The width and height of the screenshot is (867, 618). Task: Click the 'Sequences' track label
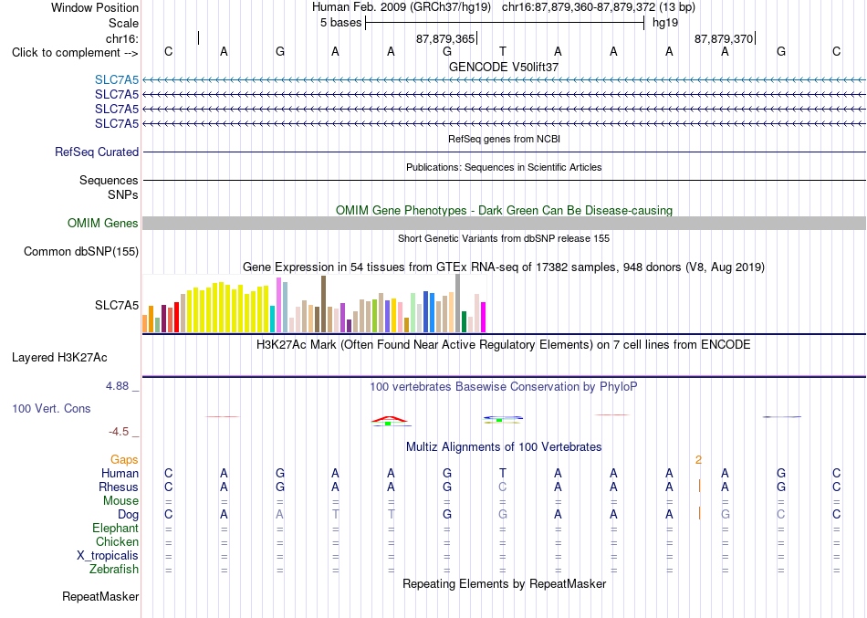109,180
